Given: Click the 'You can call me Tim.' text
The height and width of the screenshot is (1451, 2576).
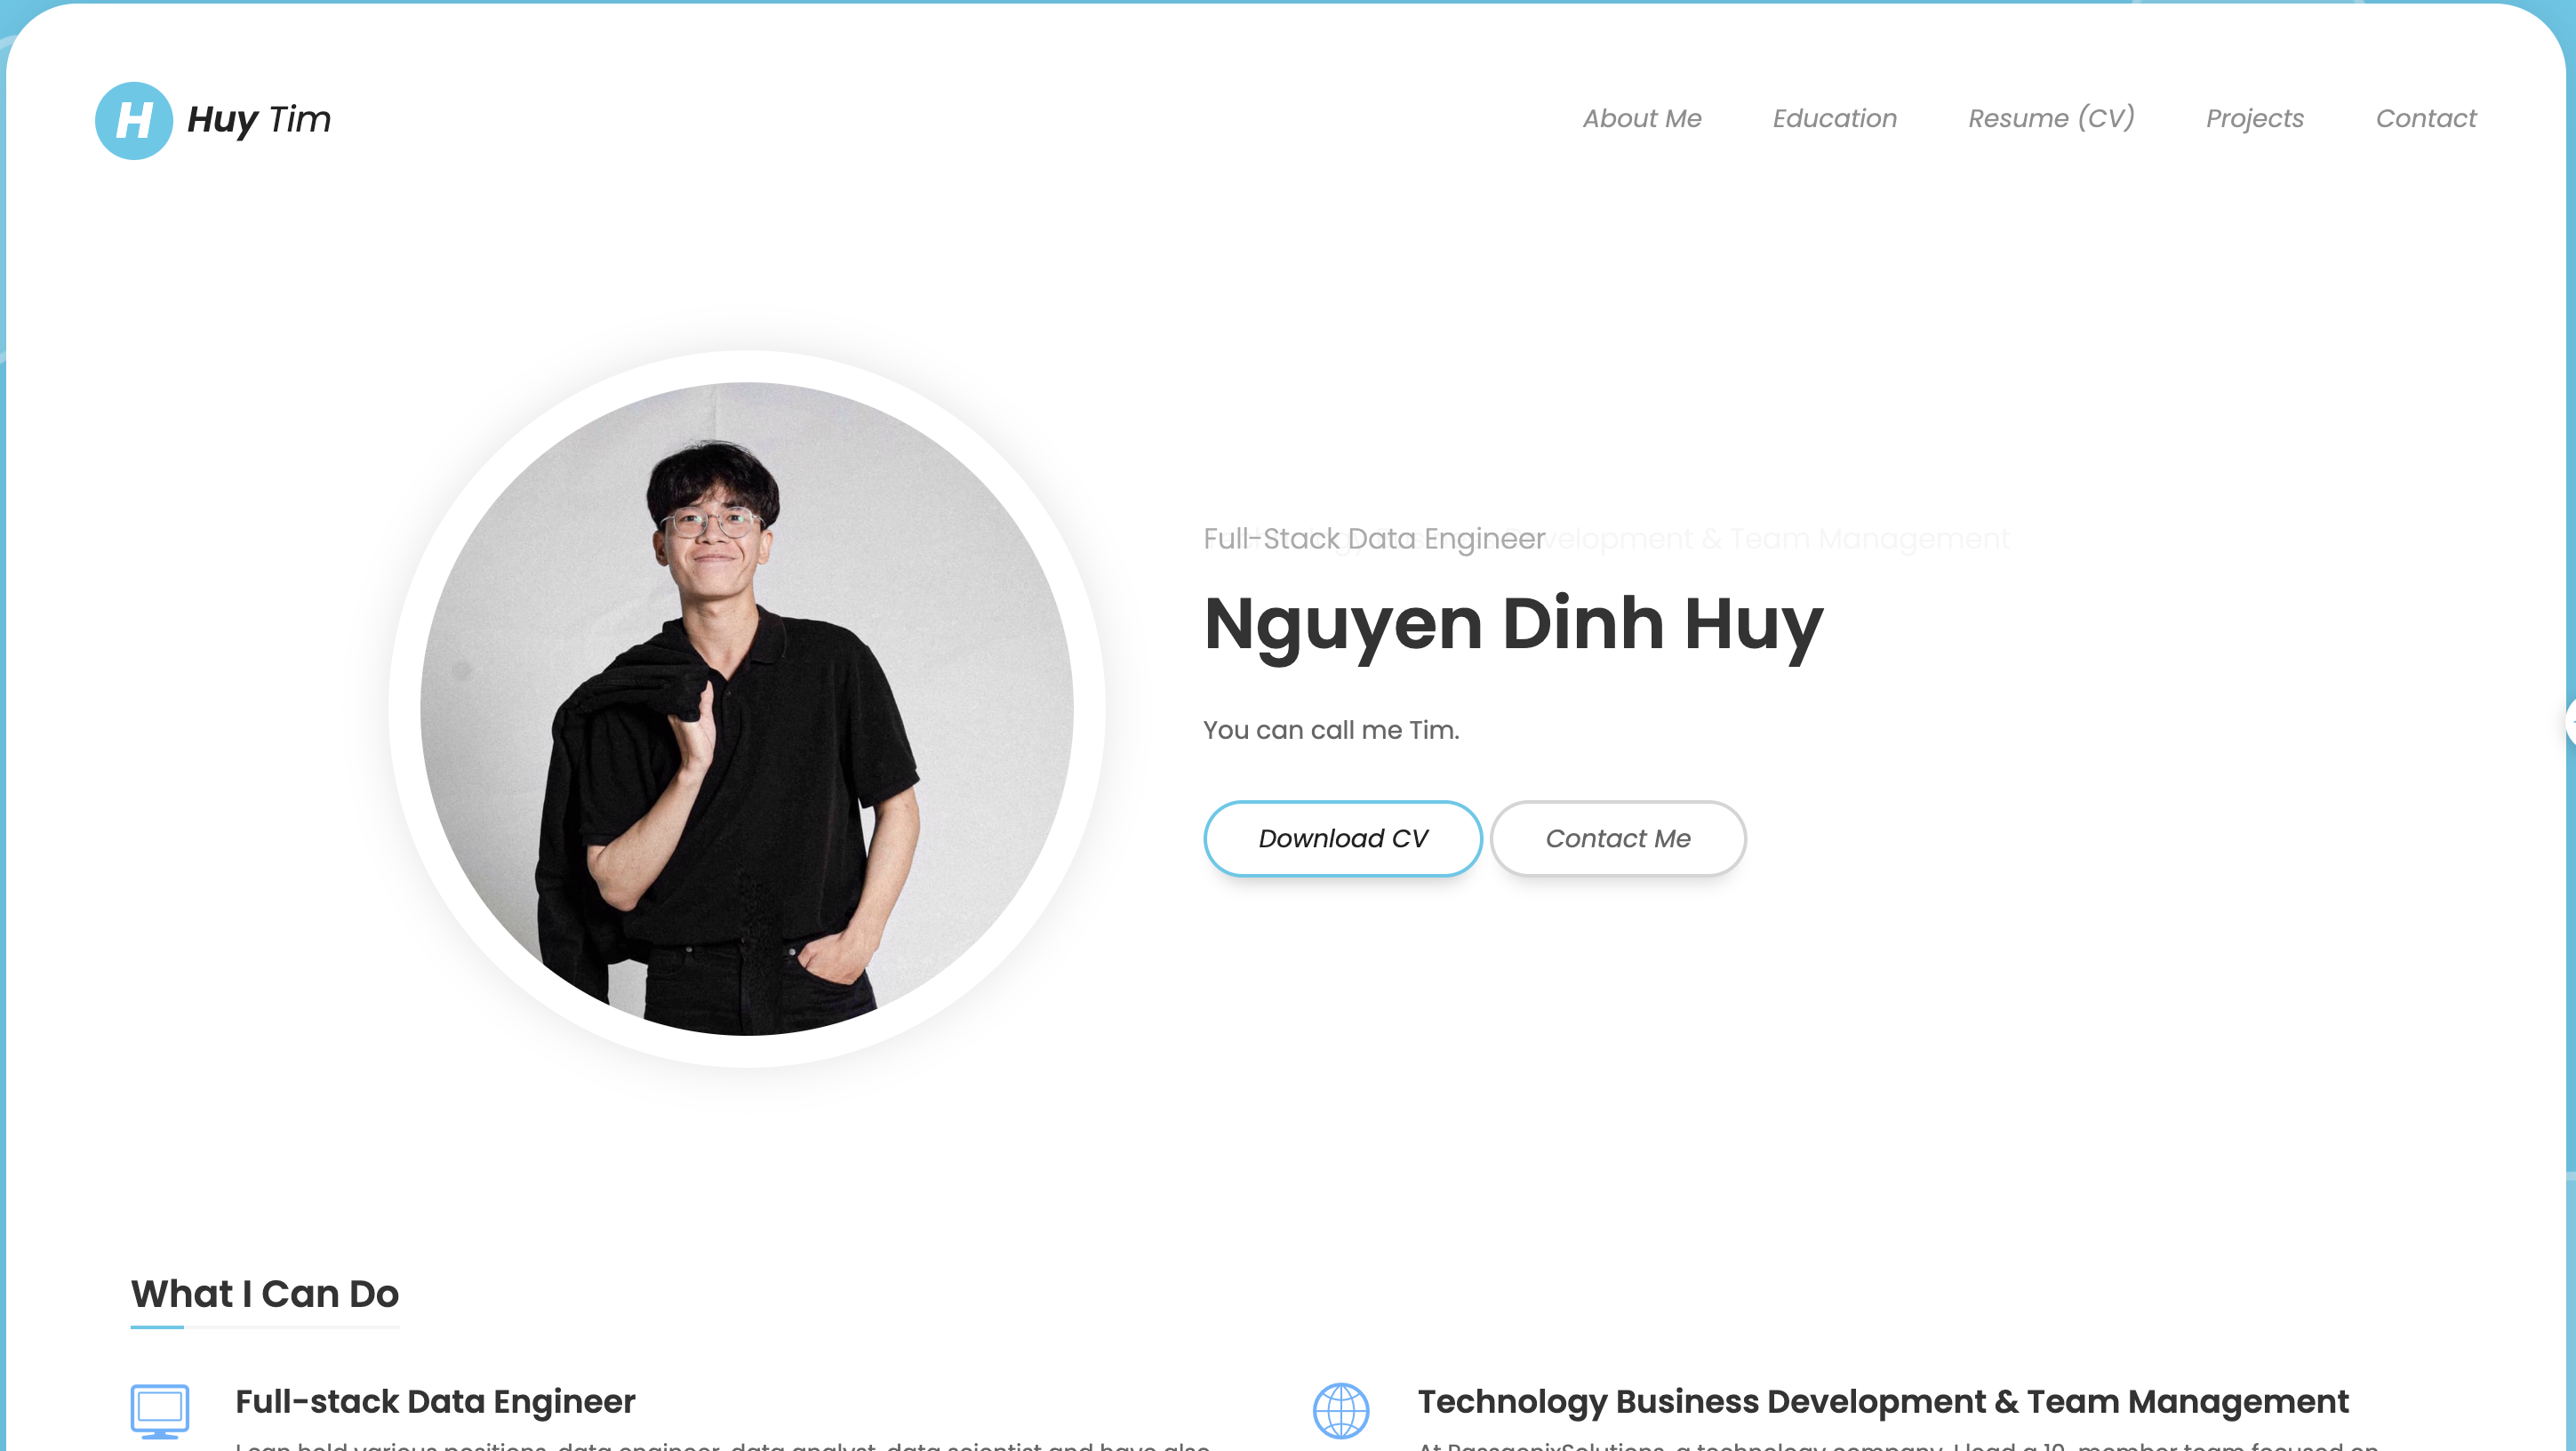Looking at the screenshot, I should click(x=1331, y=730).
